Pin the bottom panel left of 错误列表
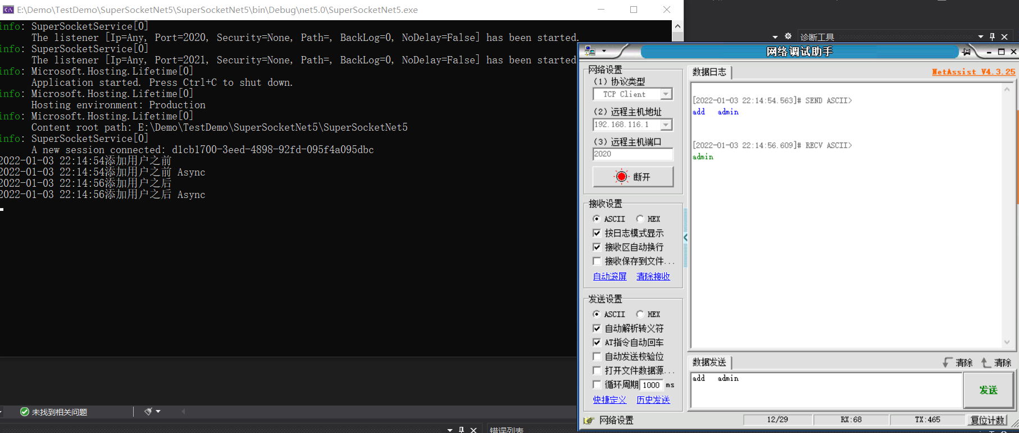The image size is (1019, 433). [462, 430]
